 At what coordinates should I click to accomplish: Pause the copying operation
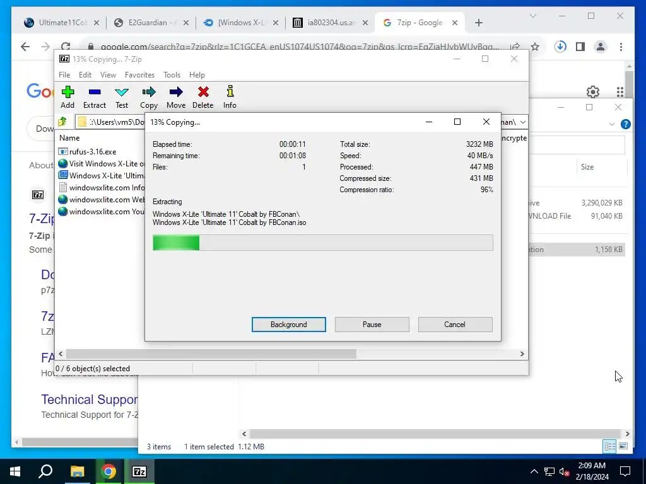point(372,325)
